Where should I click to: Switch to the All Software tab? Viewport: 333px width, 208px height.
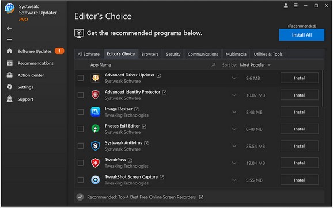tap(89, 54)
